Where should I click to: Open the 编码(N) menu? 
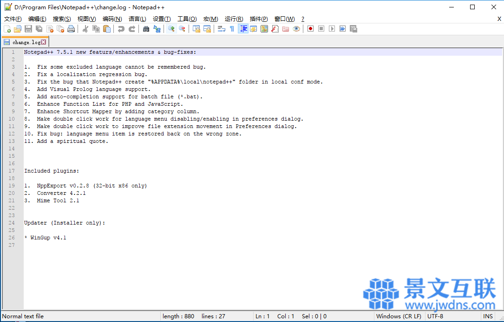coord(112,19)
